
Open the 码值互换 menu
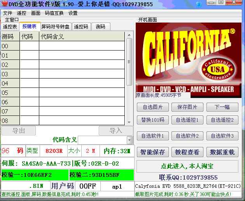[54, 13]
